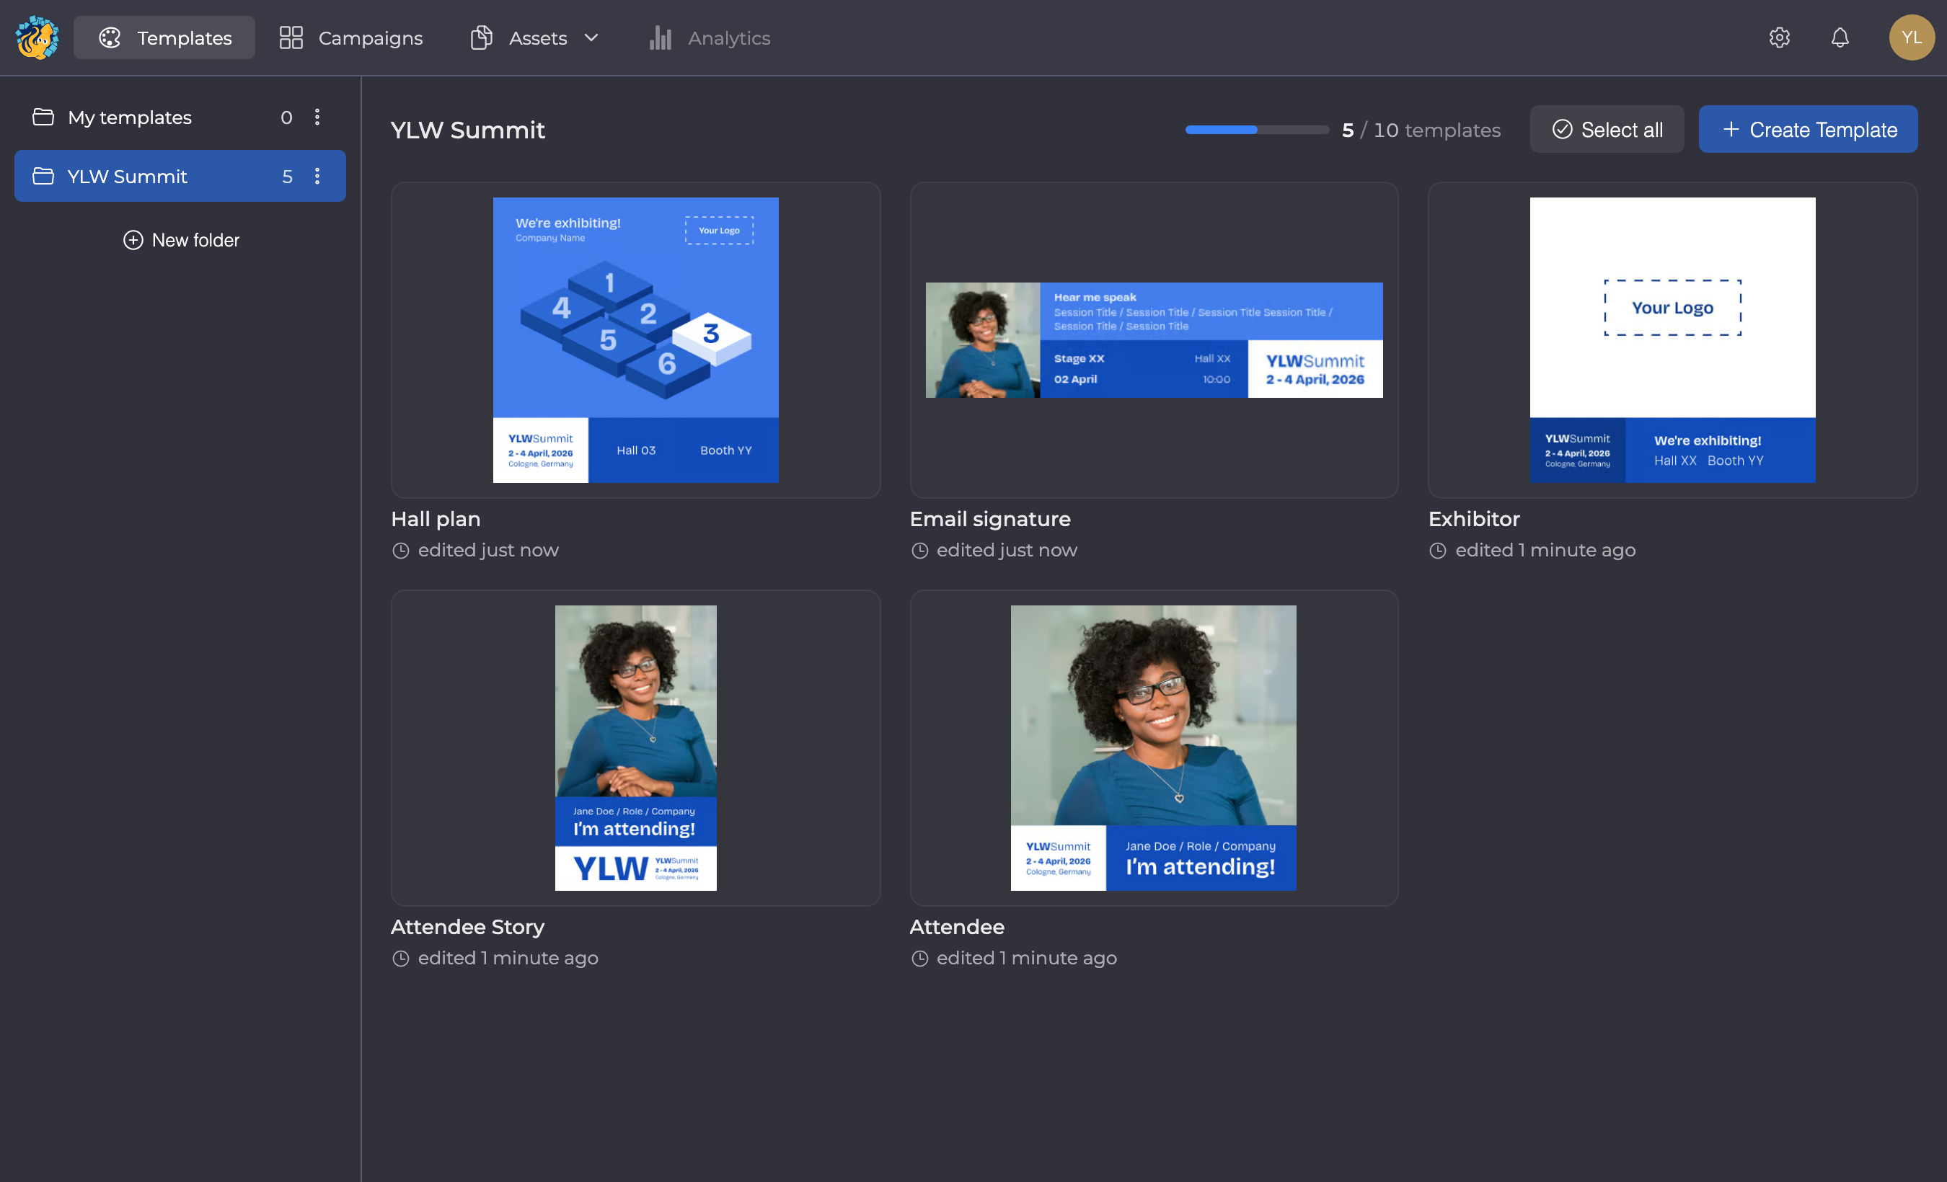The image size is (1947, 1182).
Task: Click the app logo in the top-left corner
Action: (x=37, y=38)
